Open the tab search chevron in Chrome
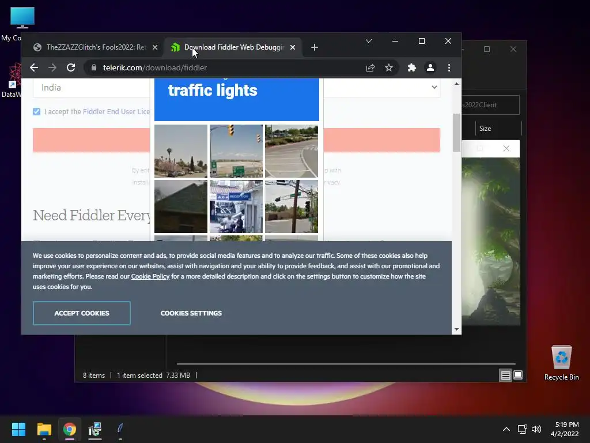Screen dimensions: 590x443 click(369, 41)
